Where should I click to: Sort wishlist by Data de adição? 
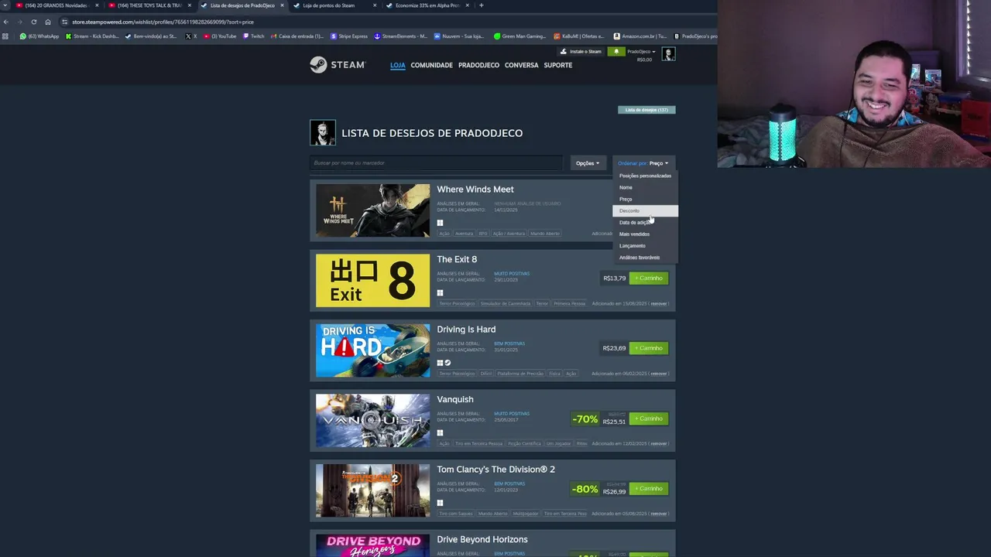point(645,222)
